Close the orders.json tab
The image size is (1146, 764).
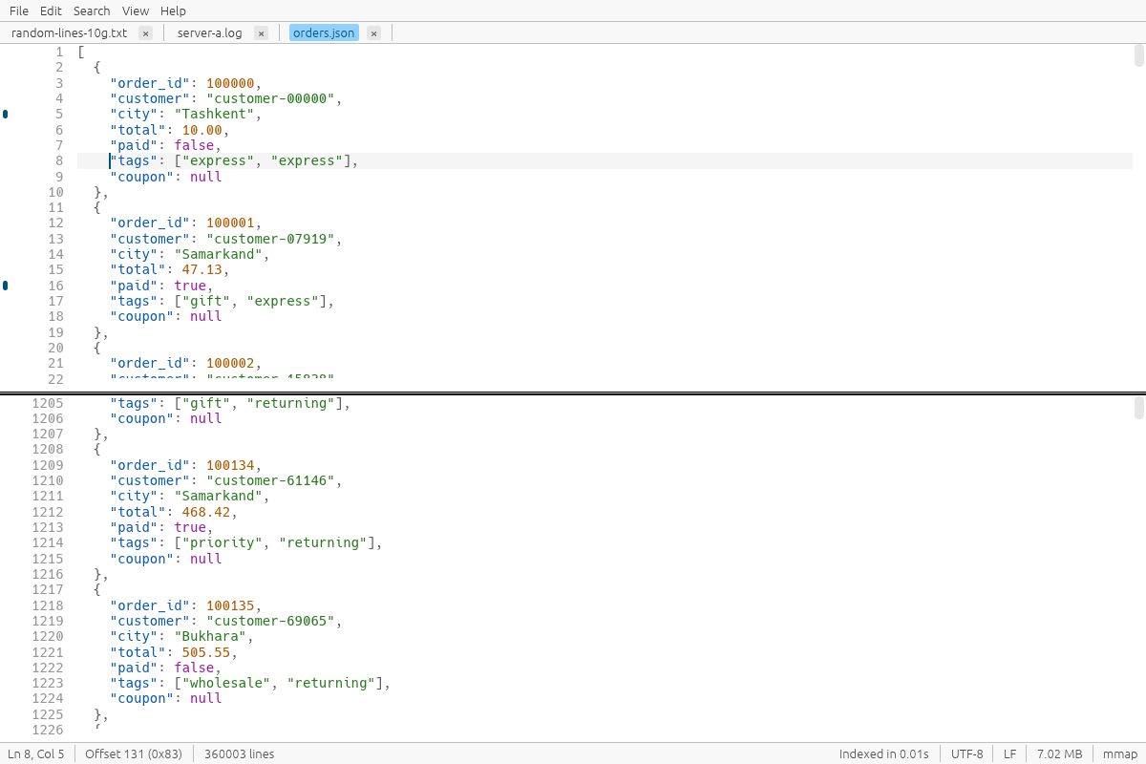(x=373, y=33)
